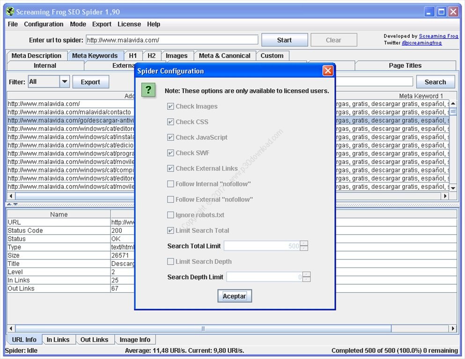Image resolution: width=465 pixels, height=359 pixels.
Task: Open the Mode menu
Action: [78, 24]
